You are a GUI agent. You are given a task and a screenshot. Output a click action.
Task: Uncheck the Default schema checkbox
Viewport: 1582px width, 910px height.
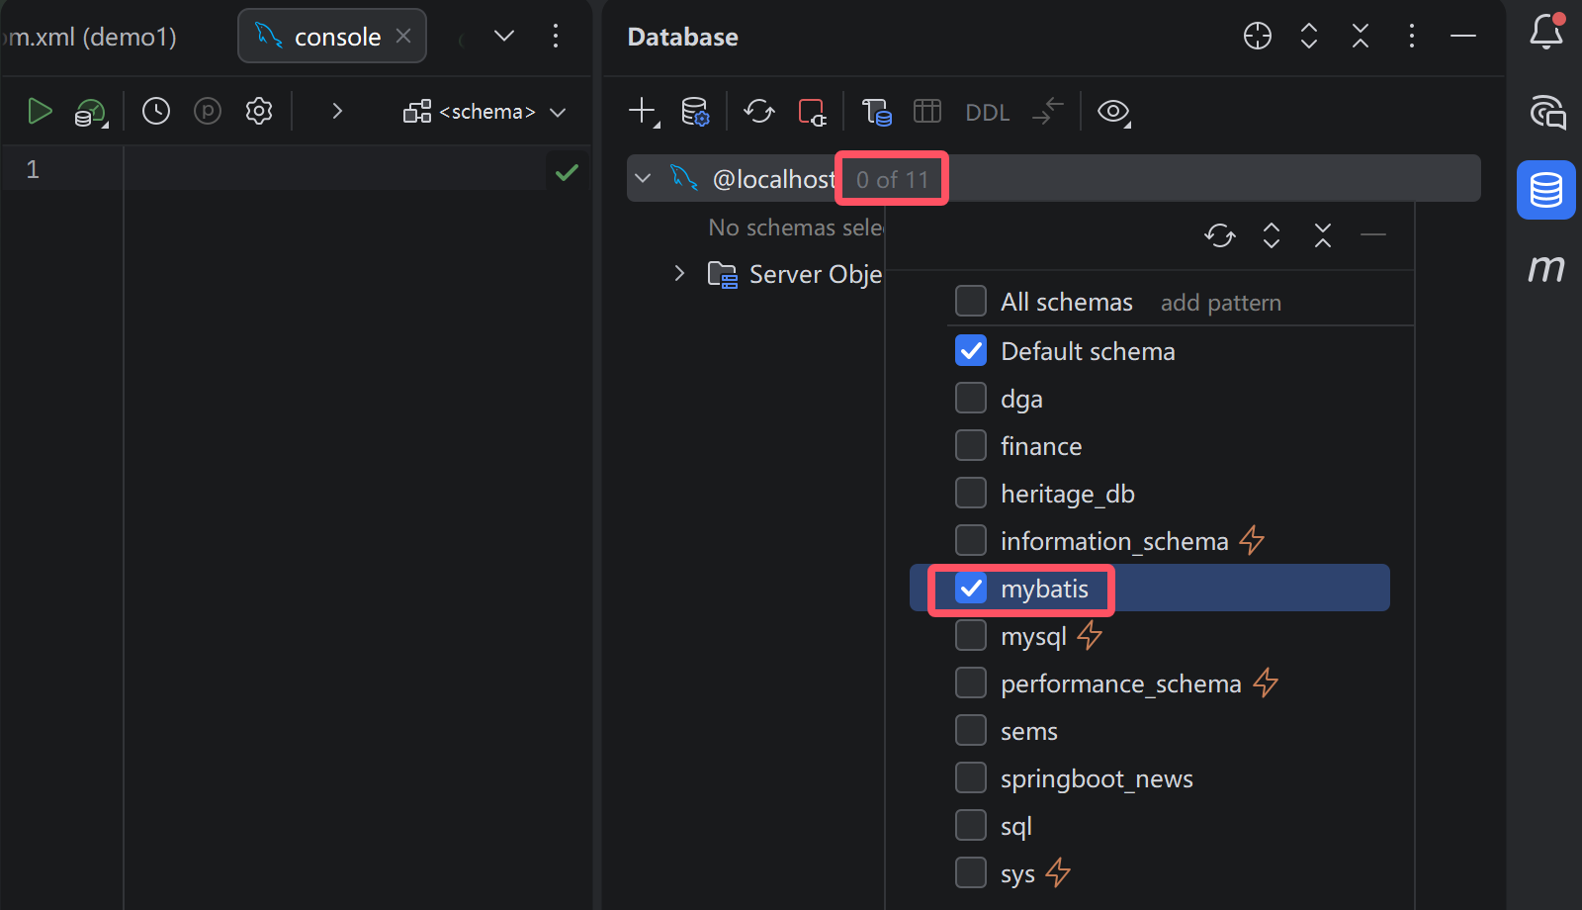[x=971, y=351]
